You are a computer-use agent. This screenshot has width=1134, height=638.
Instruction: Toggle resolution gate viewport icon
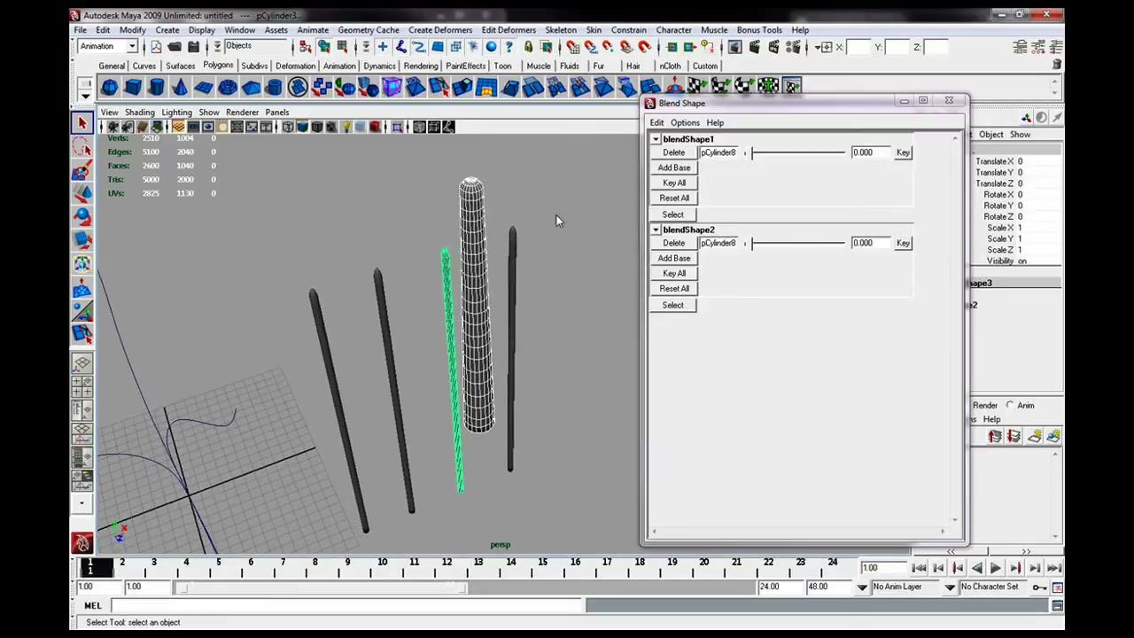point(207,127)
